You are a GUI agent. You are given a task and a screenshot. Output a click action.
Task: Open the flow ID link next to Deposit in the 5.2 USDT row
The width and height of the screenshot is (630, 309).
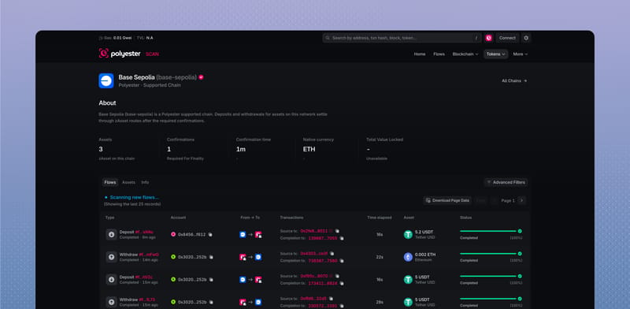coord(144,232)
